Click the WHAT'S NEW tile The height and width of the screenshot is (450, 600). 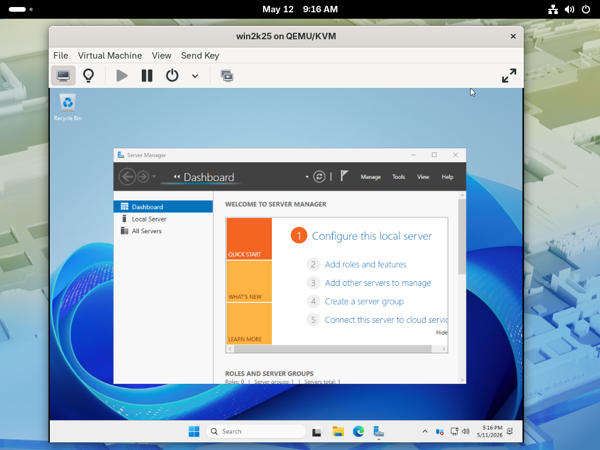click(x=249, y=281)
